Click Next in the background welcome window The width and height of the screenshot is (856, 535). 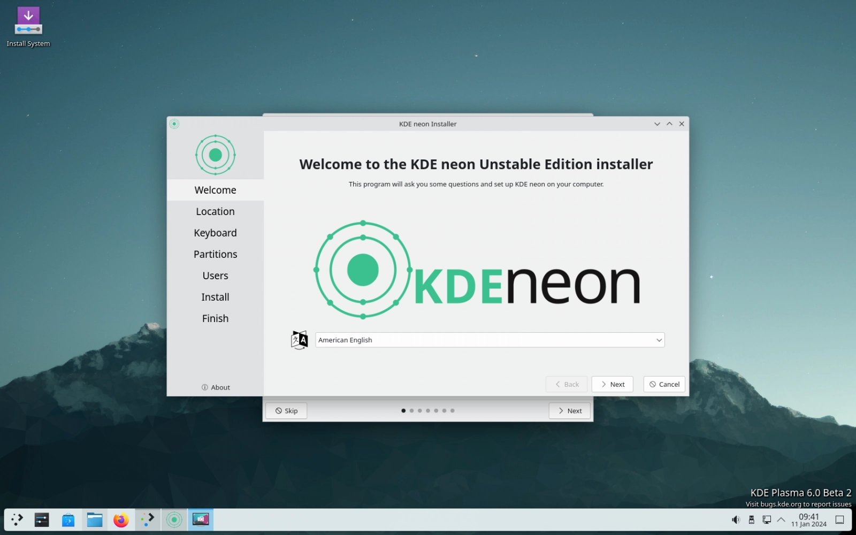(570, 411)
